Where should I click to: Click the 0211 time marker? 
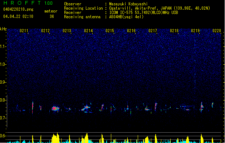pyautogui.click(x=24, y=31)
